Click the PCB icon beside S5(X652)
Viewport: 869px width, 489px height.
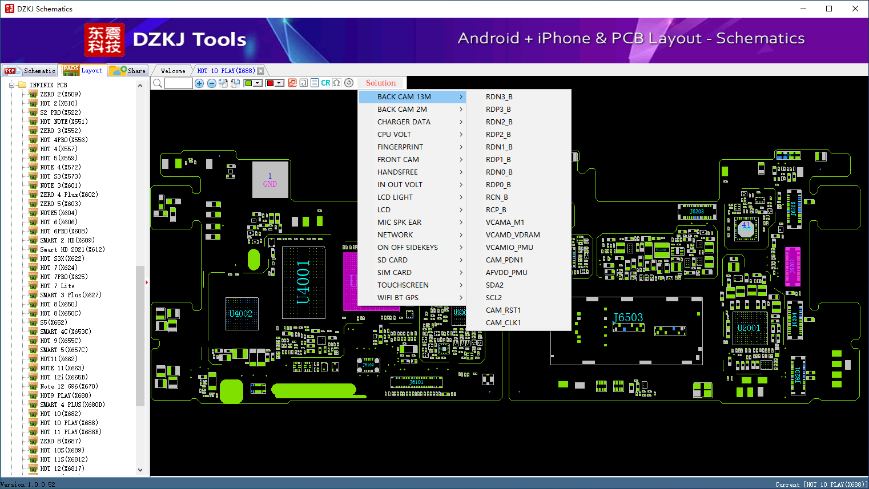tap(33, 322)
